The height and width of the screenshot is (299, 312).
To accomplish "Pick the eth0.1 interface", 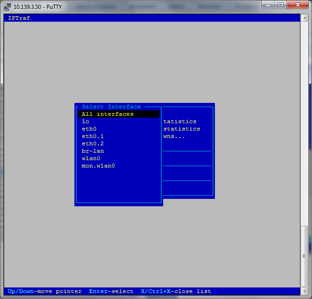I will coord(93,136).
